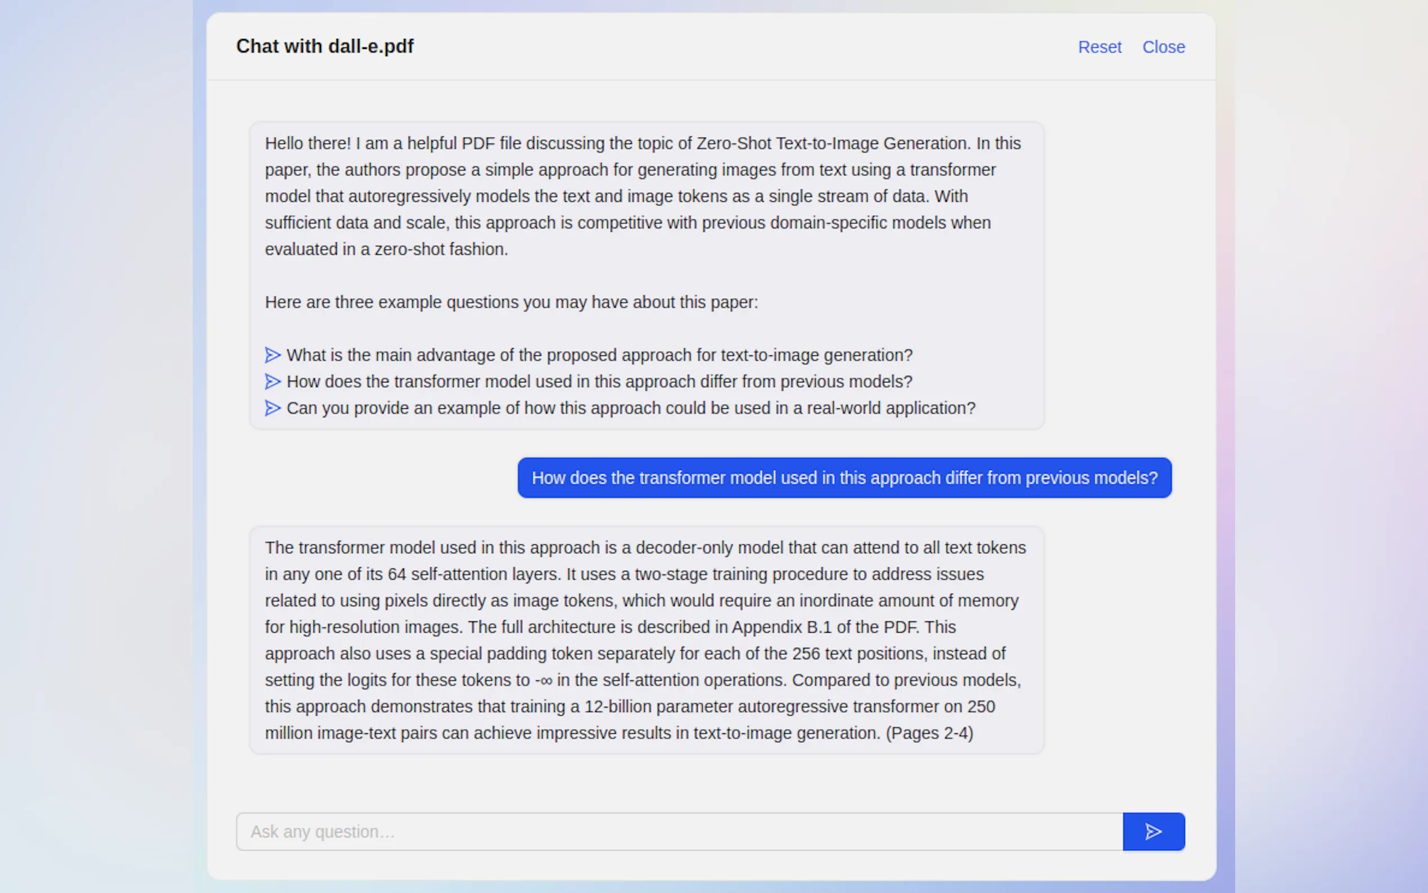Click the arrow icon beside the real-world application question
This screenshot has width=1428, height=893.
(272, 408)
